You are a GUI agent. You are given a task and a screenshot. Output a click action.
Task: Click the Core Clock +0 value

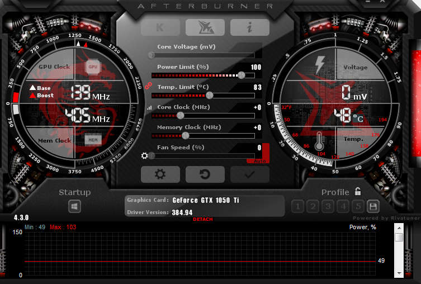258,107
